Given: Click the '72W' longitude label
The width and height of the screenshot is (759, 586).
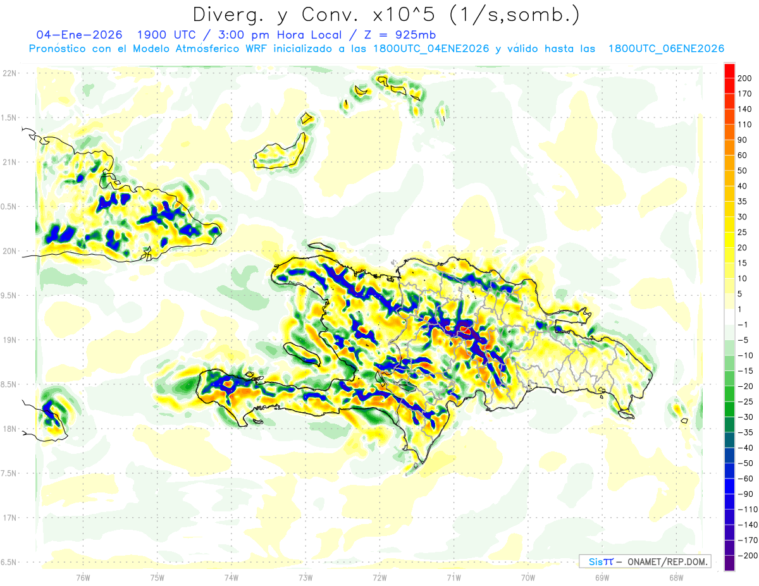Looking at the screenshot, I should tap(379, 578).
